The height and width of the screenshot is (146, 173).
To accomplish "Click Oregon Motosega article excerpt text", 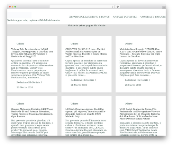I will [32, 127].
